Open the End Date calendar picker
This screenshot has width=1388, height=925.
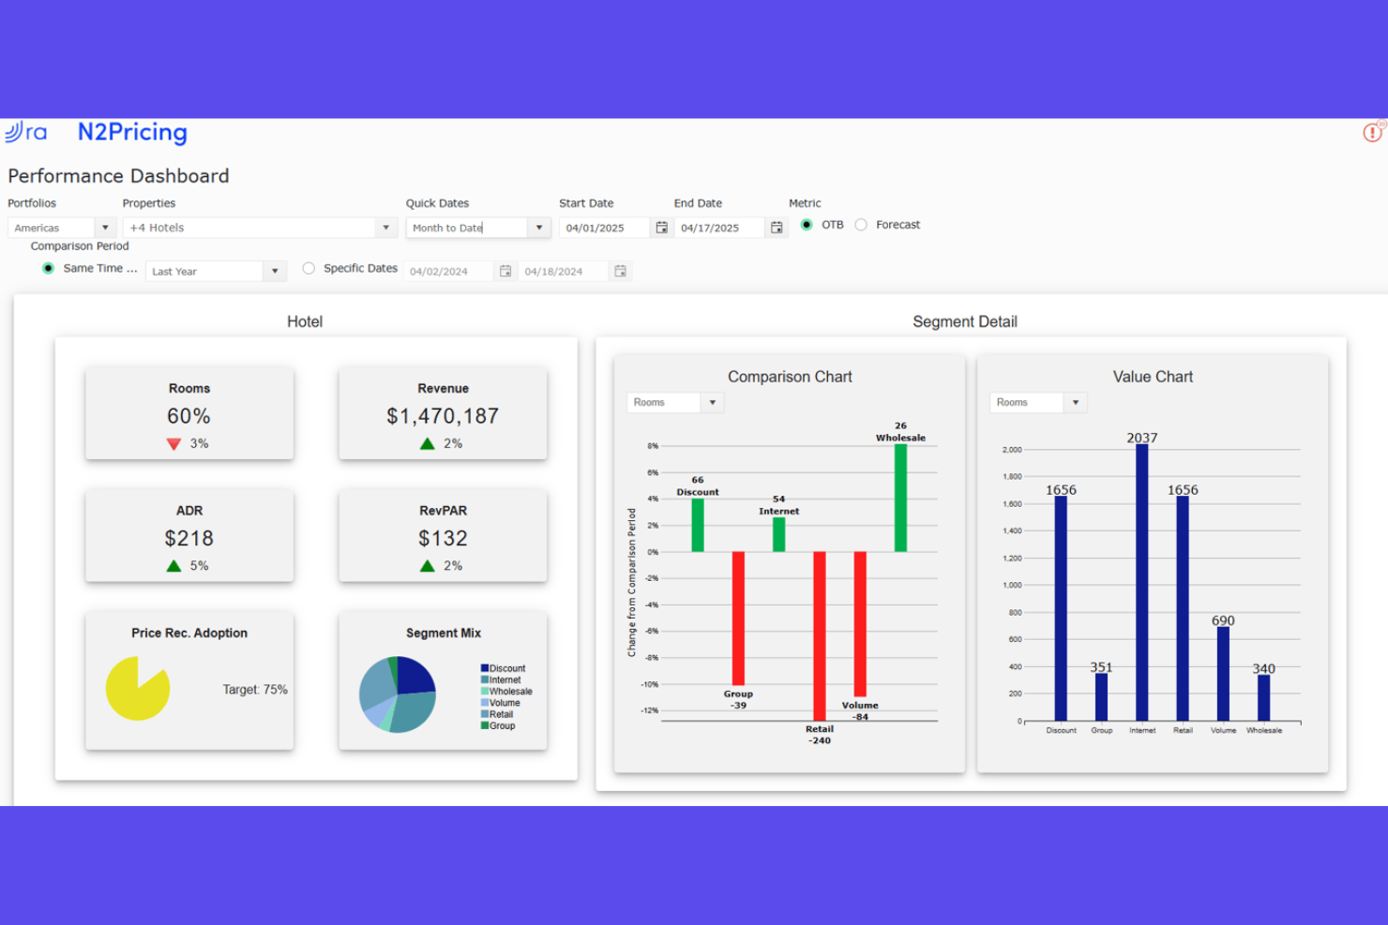point(777,227)
